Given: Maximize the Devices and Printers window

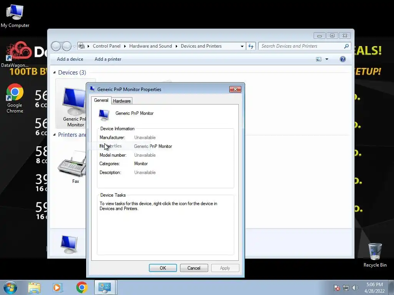Looking at the screenshot, I should (x=332, y=36).
